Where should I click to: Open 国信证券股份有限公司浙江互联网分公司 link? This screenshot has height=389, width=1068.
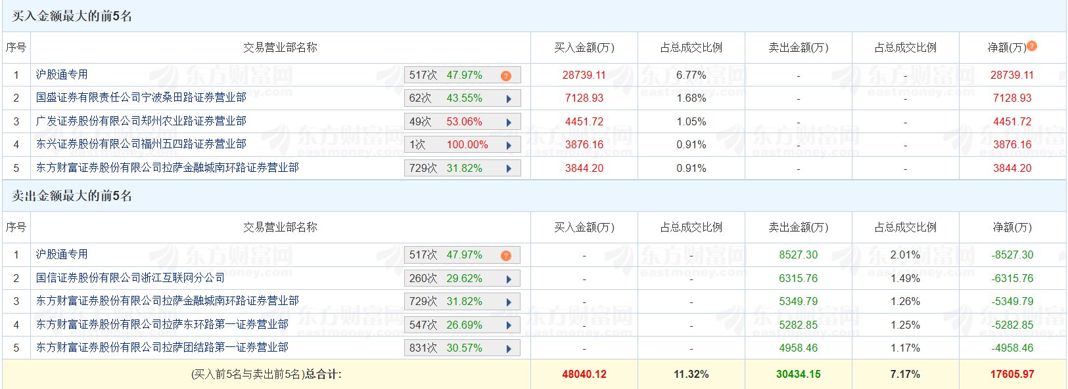(130, 278)
